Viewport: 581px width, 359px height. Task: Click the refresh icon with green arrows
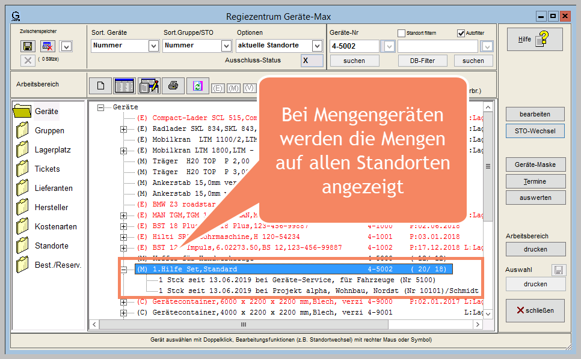coord(197,86)
